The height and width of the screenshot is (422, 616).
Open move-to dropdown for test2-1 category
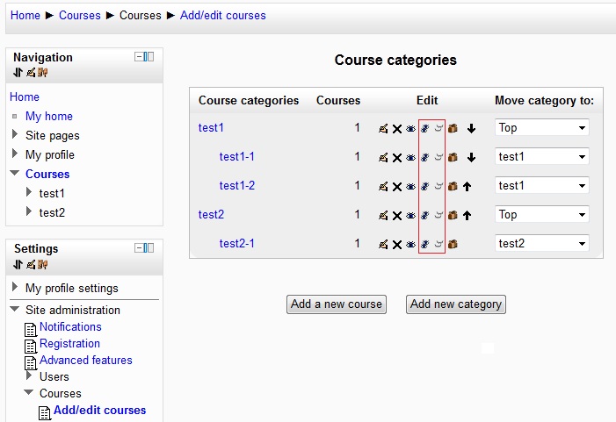pyautogui.click(x=542, y=244)
